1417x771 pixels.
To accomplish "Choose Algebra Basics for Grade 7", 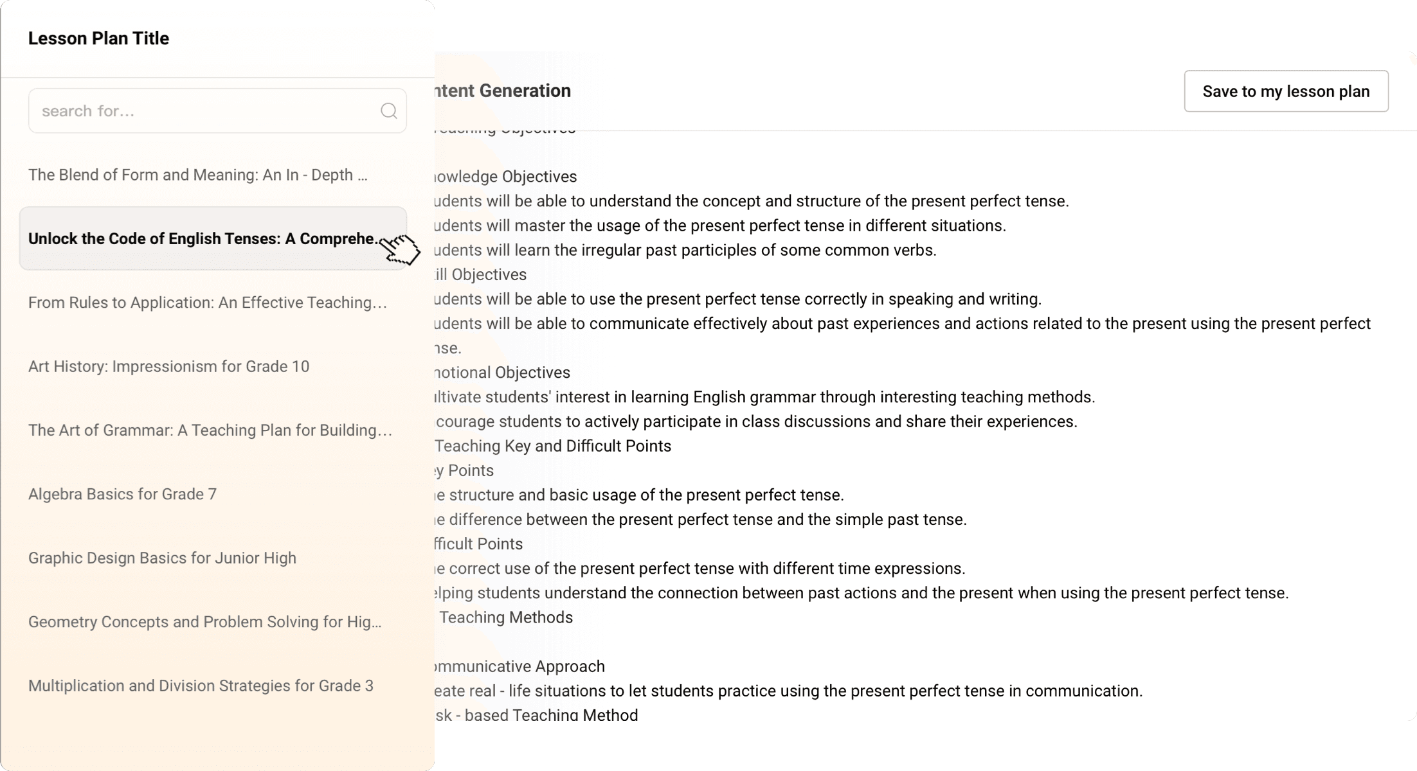I will pyautogui.click(x=122, y=494).
